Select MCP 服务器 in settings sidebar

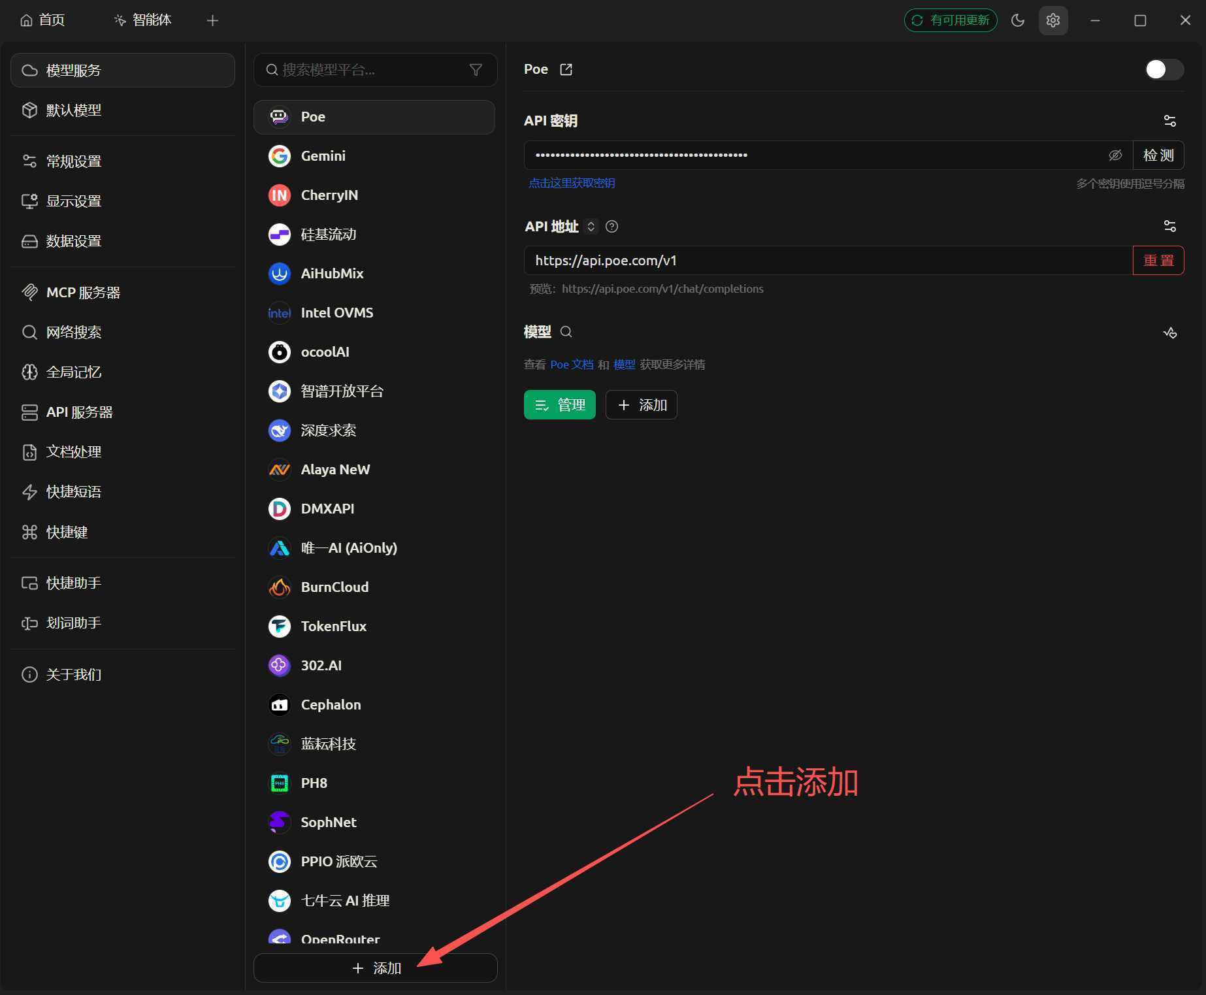[83, 293]
